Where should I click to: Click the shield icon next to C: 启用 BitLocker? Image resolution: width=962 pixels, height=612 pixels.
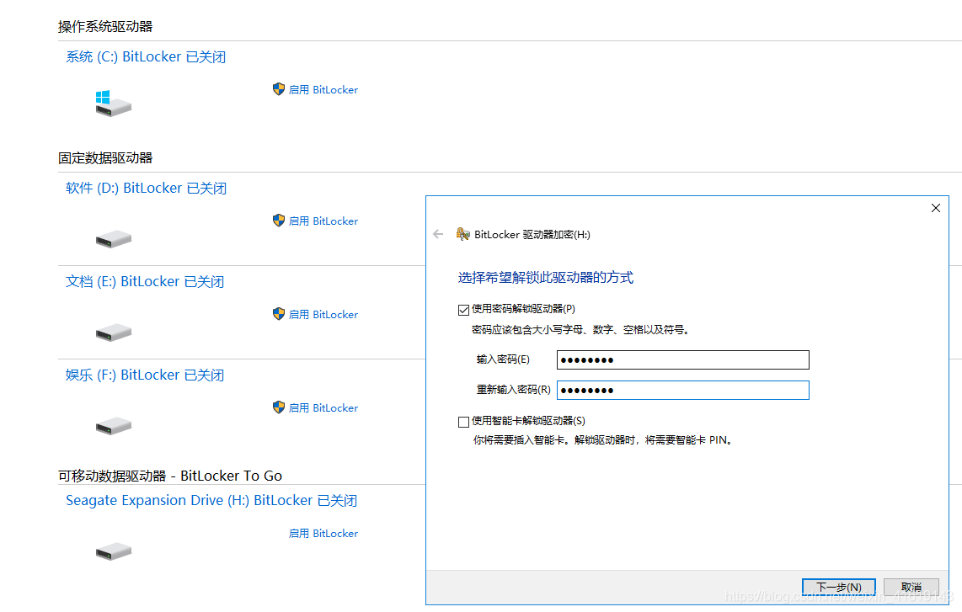pos(279,89)
